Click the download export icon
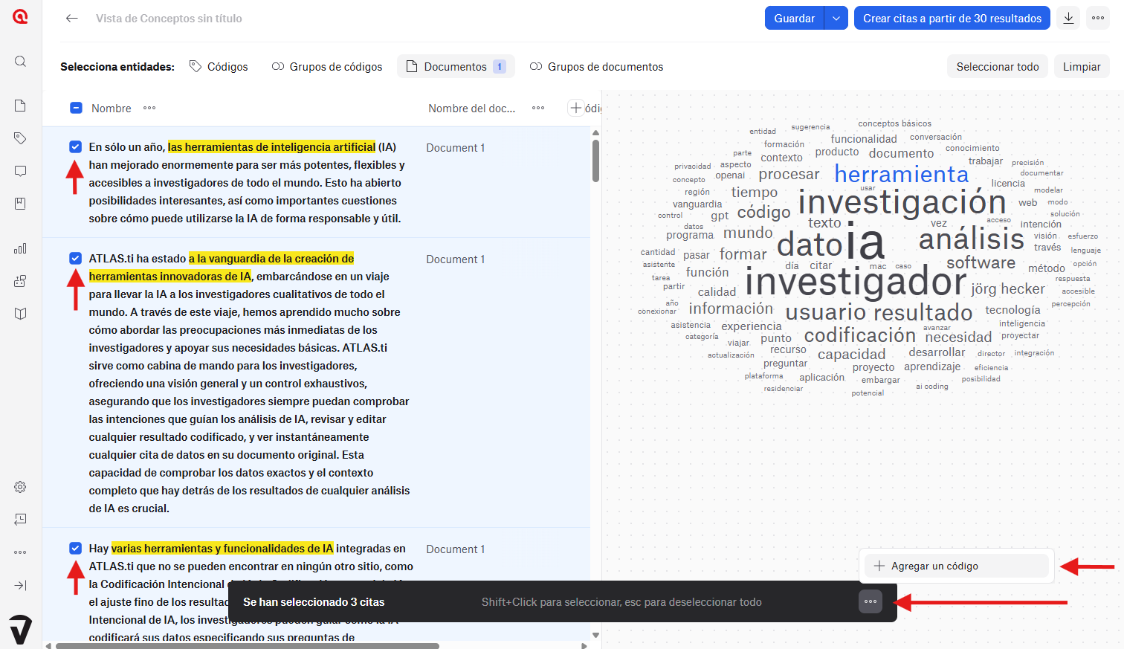Image resolution: width=1124 pixels, height=649 pixels. [x=1068, y=18]
